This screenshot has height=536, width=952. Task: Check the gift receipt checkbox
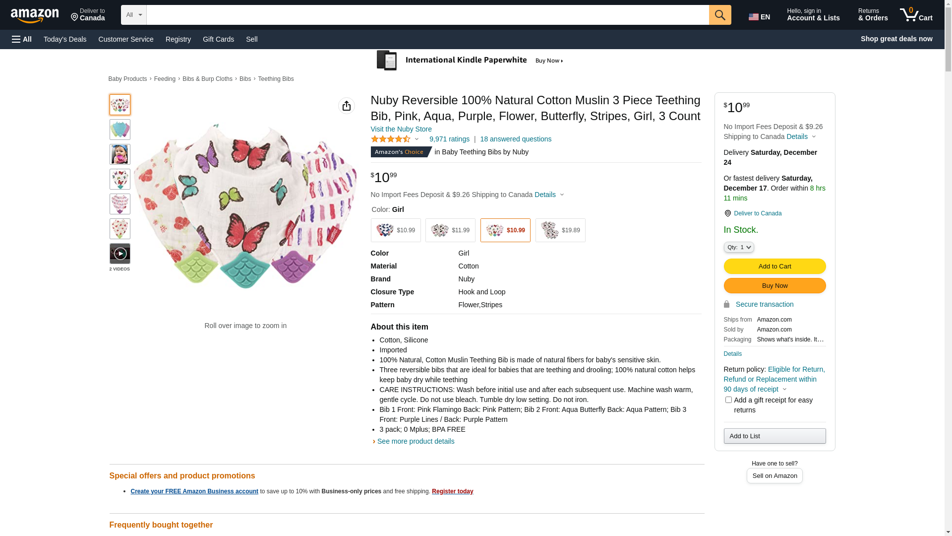point(728,400)
